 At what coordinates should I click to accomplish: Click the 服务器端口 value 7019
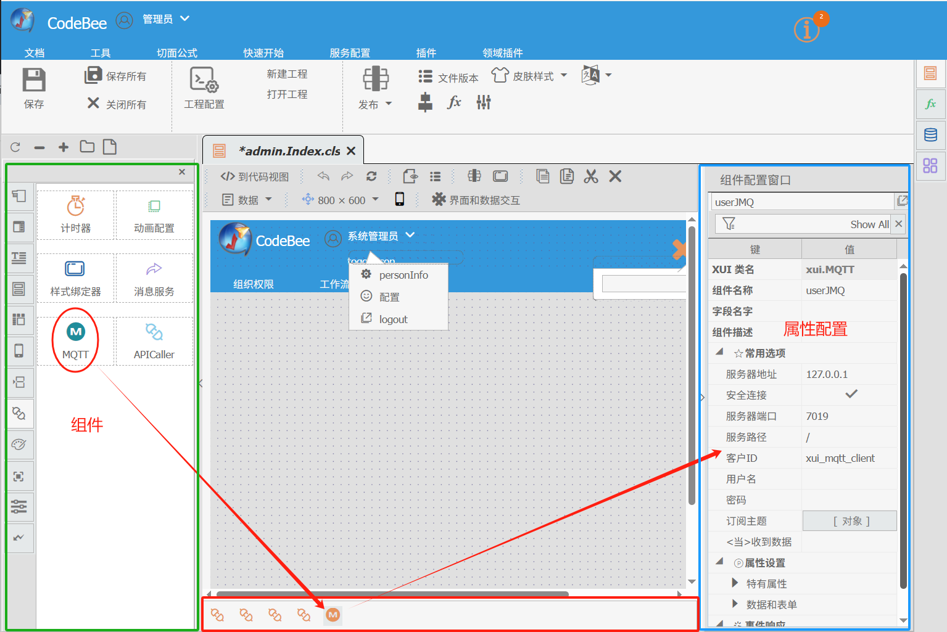tap(849, 416)
